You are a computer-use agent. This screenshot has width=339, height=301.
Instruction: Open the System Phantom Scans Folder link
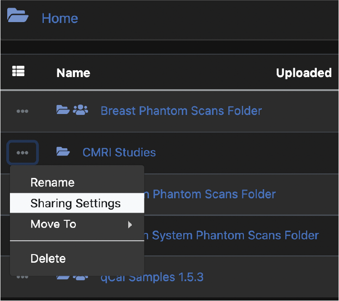pyautogui.click(x=235, y=235)
